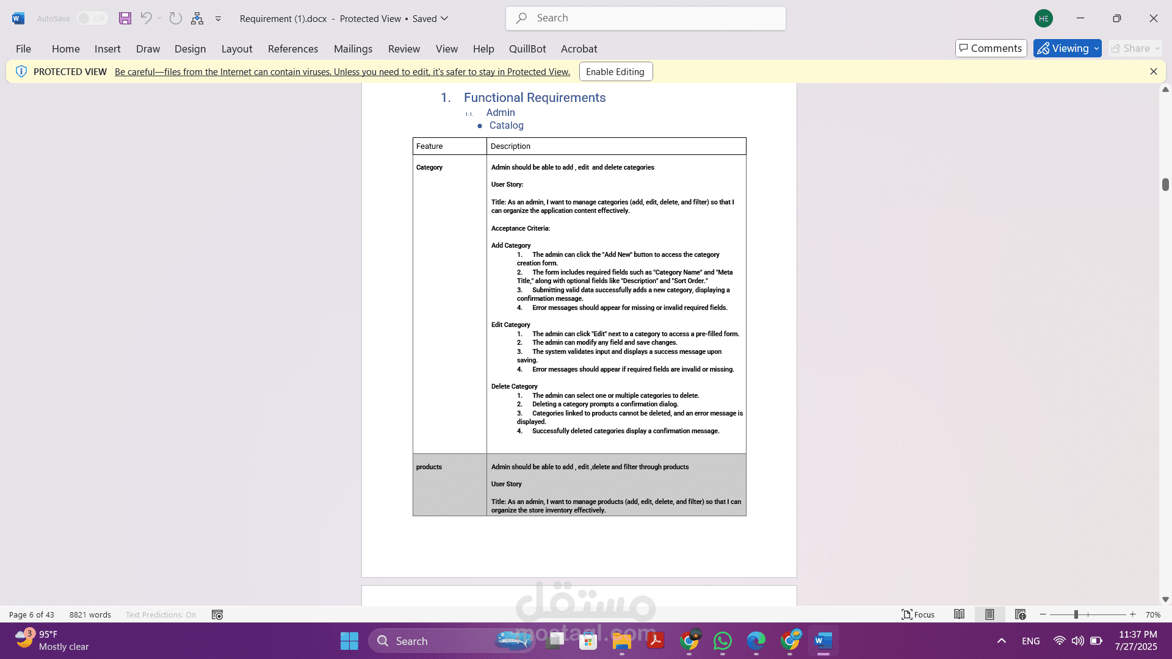Switch to the Home tab
This screenshot has height=659, width=1172.
(65, 49)
